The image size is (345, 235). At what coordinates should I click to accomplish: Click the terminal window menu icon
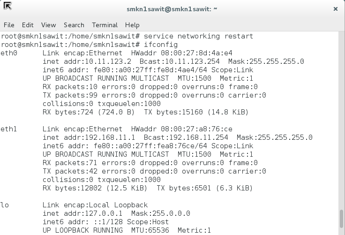coord(7,7)
